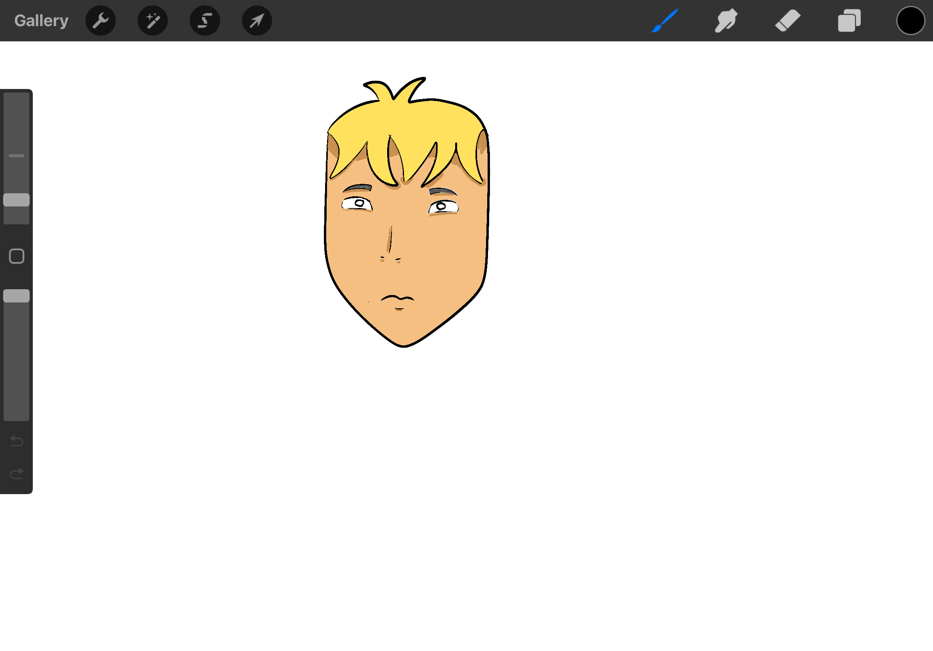Screen dimensions: 933x651
Task: Adjust the brush size slider
Action: pyautogui.click(x=16, y=200)
